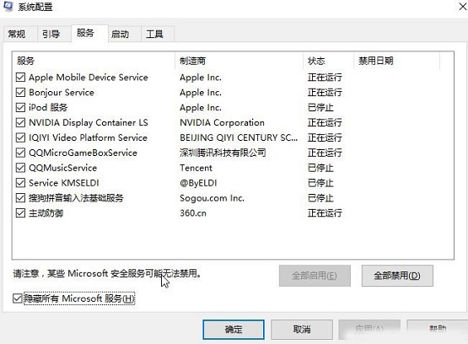The image size is (468, 344).
Task: Click the 确定 button
Action: (x=234, y=330)
